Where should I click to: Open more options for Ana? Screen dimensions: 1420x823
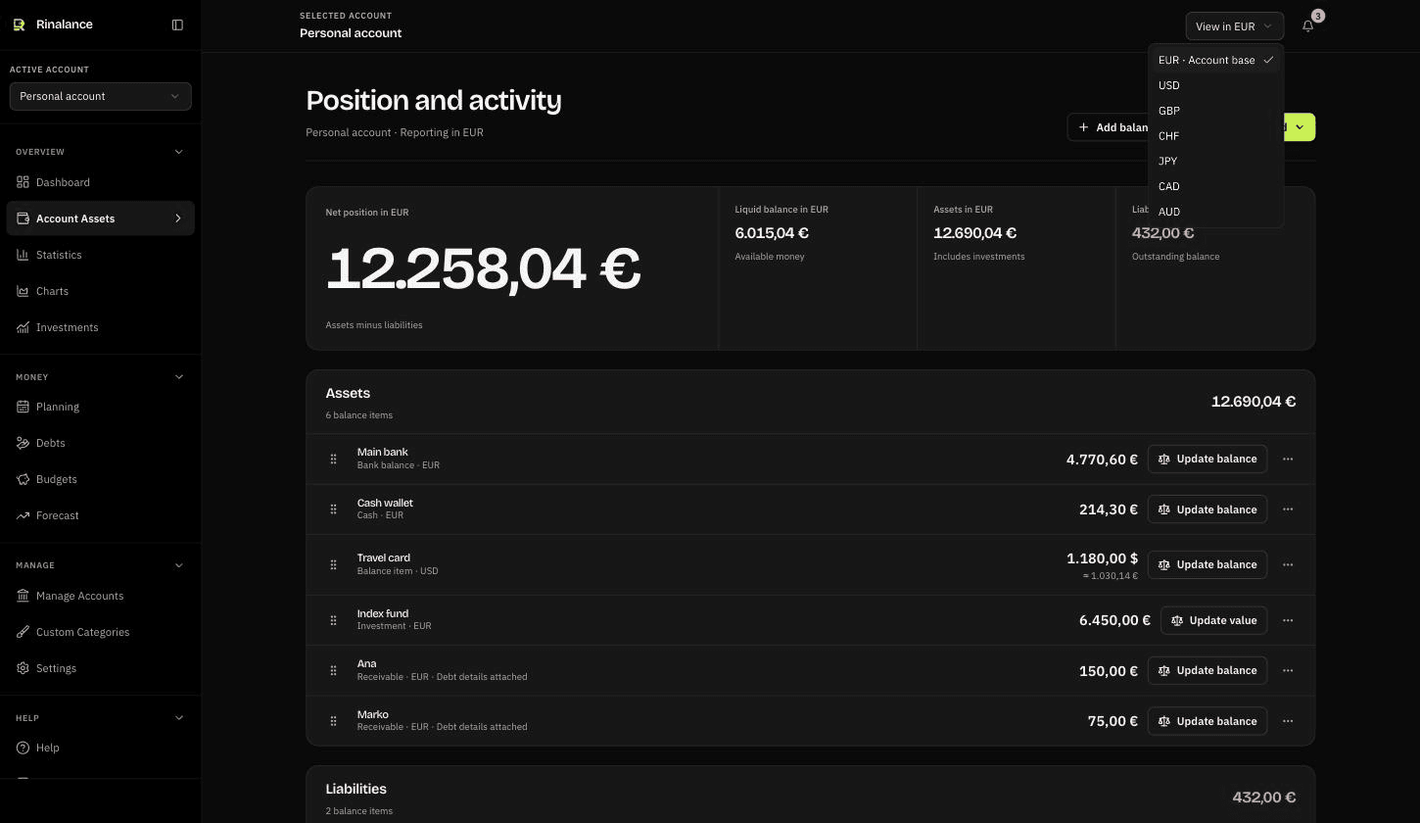[1288, 670]
